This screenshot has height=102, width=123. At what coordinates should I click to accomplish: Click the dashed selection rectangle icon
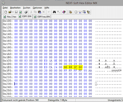click(76, 12)
